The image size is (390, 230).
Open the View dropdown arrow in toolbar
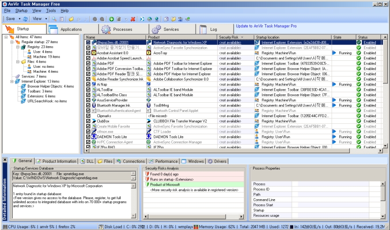(x=46, y=19)
